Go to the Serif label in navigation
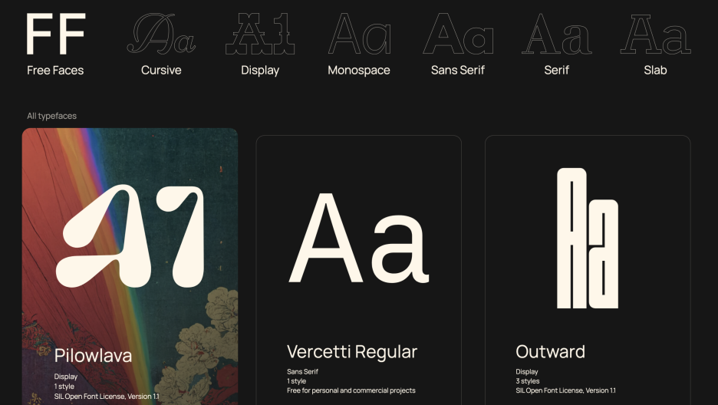Screen dimensions: 718x405 click(x=557, y=70)
